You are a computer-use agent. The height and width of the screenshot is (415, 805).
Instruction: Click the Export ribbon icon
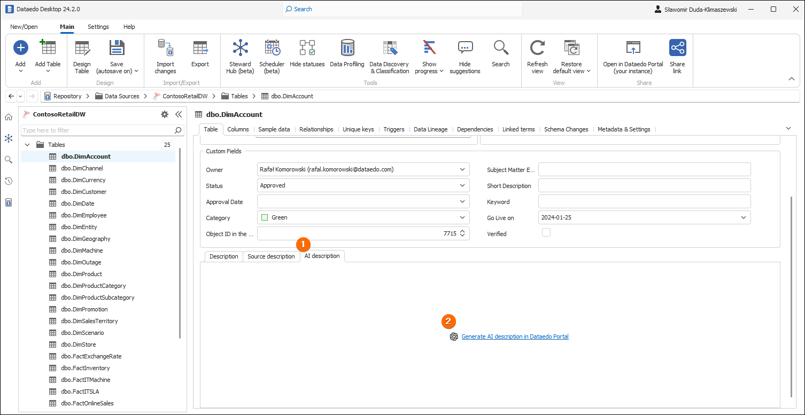[200, 48]
